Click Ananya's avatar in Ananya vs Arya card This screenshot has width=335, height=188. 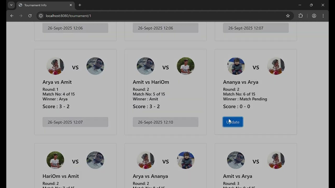click(x=236, y=66)
